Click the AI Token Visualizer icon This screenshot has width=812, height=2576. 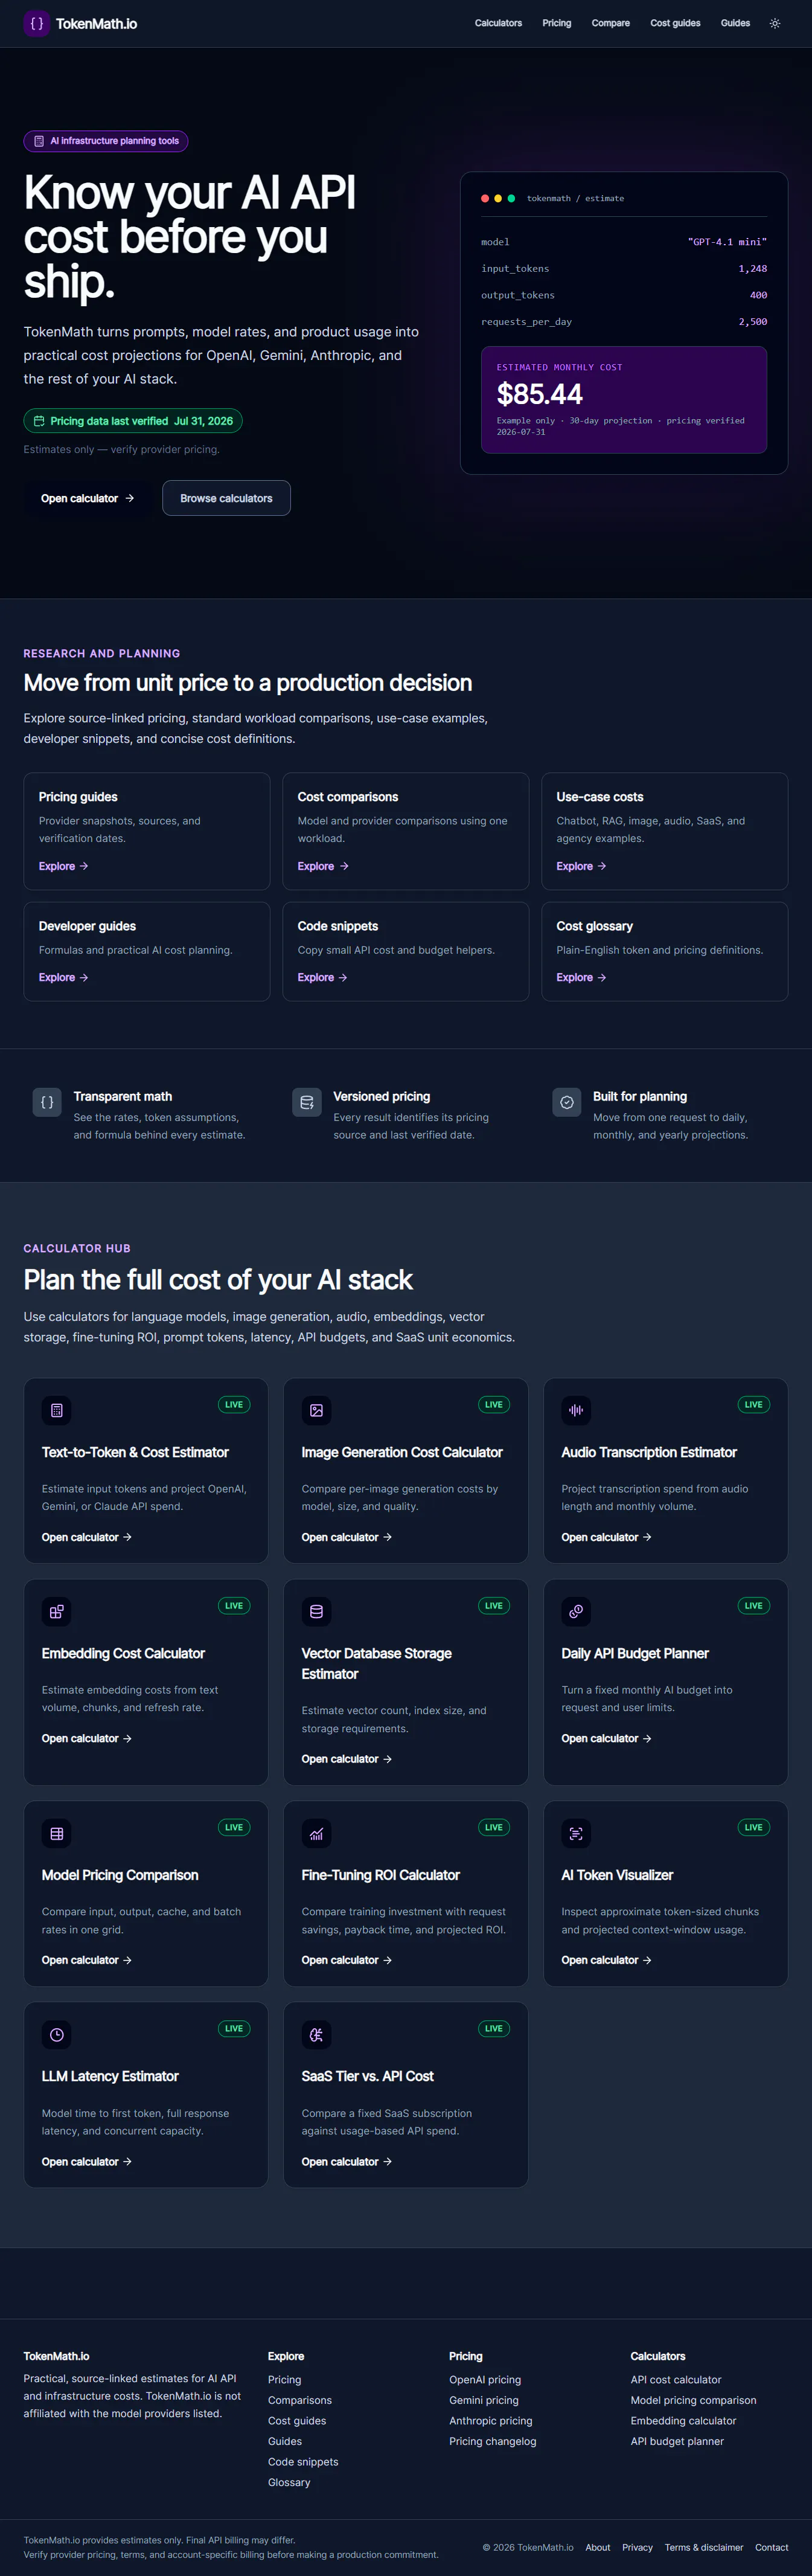[576, 1833]
